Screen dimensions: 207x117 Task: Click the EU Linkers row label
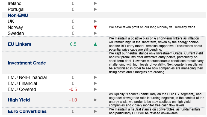pyautogui.click(x=20, y=44)
